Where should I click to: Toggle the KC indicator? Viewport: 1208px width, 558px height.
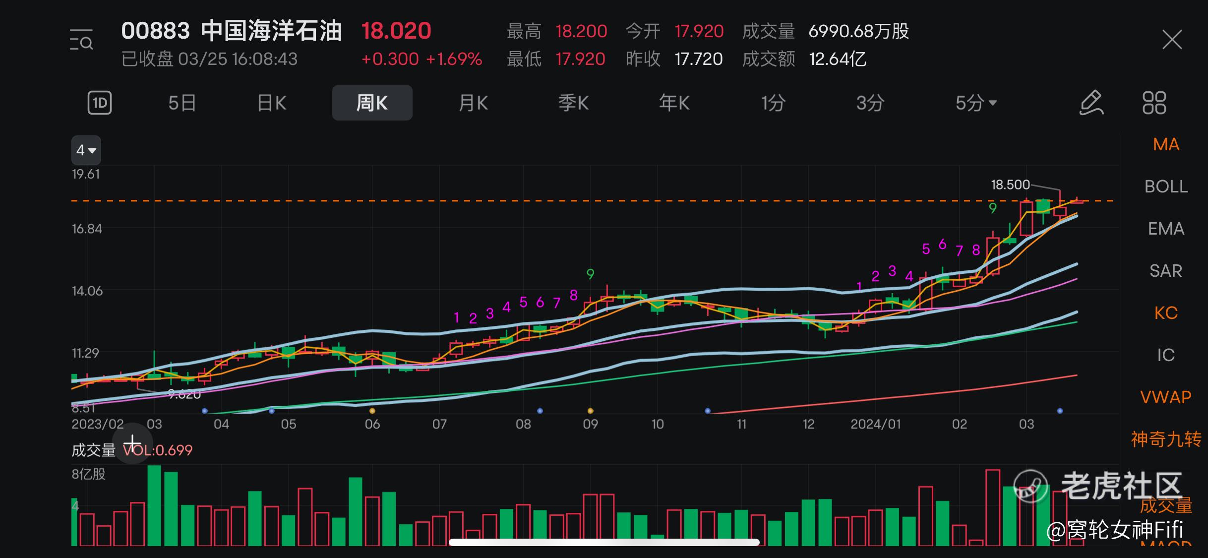[1166, 313]
